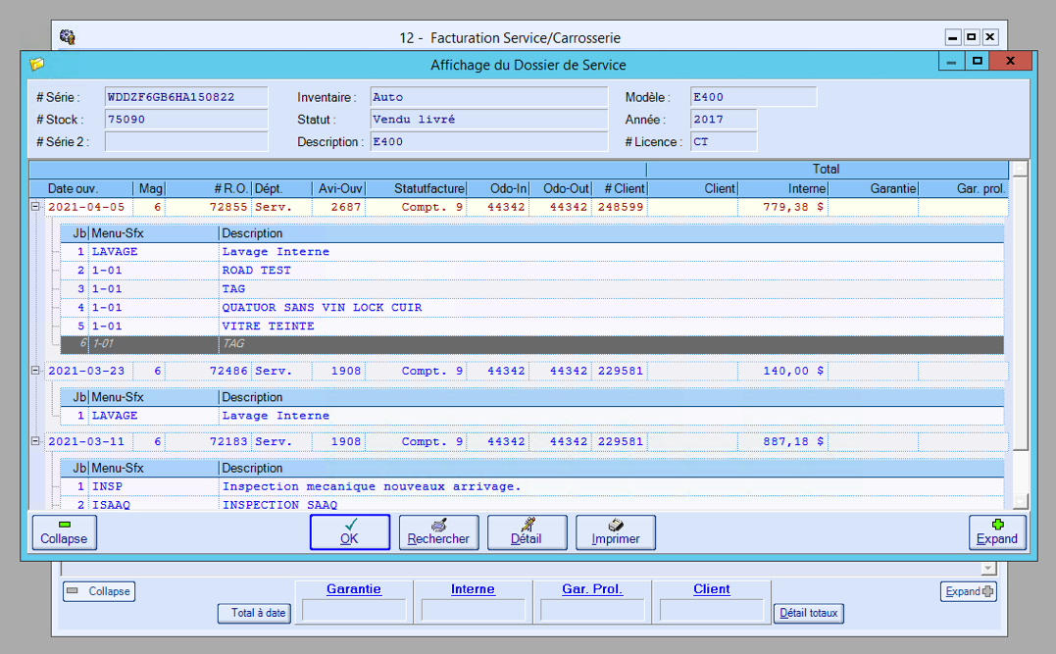Select the QUATUOR SANS VIN LOCK CUIR row

(532, 307)
